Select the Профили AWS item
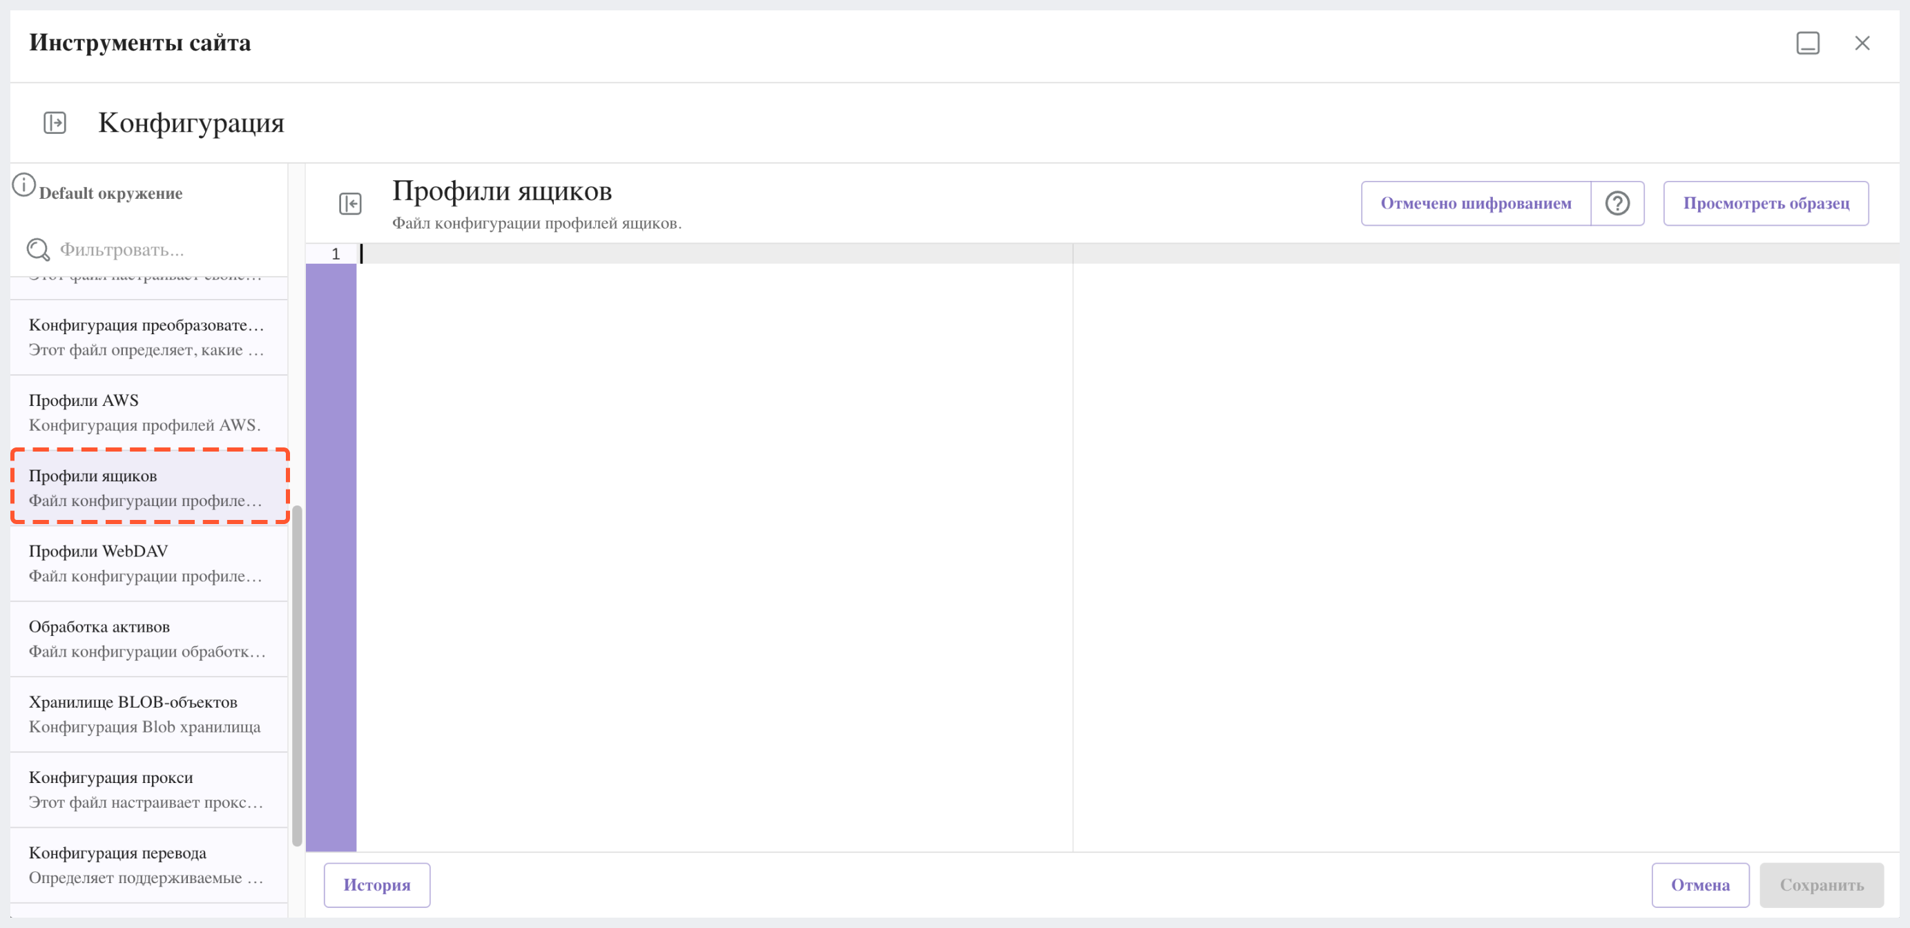 [149, 413]
